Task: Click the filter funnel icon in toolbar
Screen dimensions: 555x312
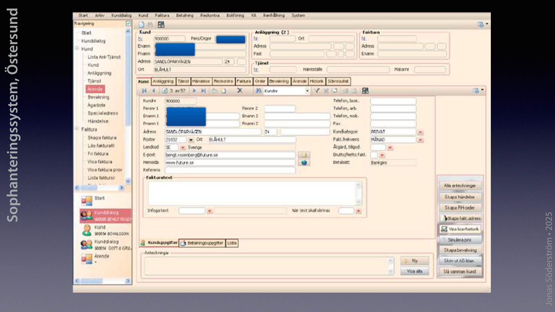Action: 317,91
